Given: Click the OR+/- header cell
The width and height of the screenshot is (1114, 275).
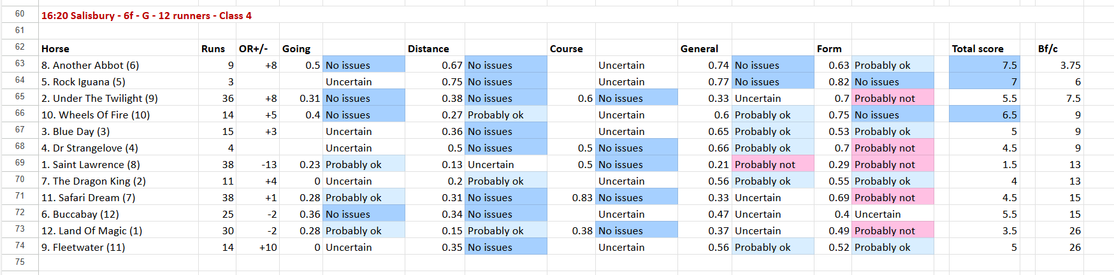Looking at the screenshot, I should coord(254,48).
